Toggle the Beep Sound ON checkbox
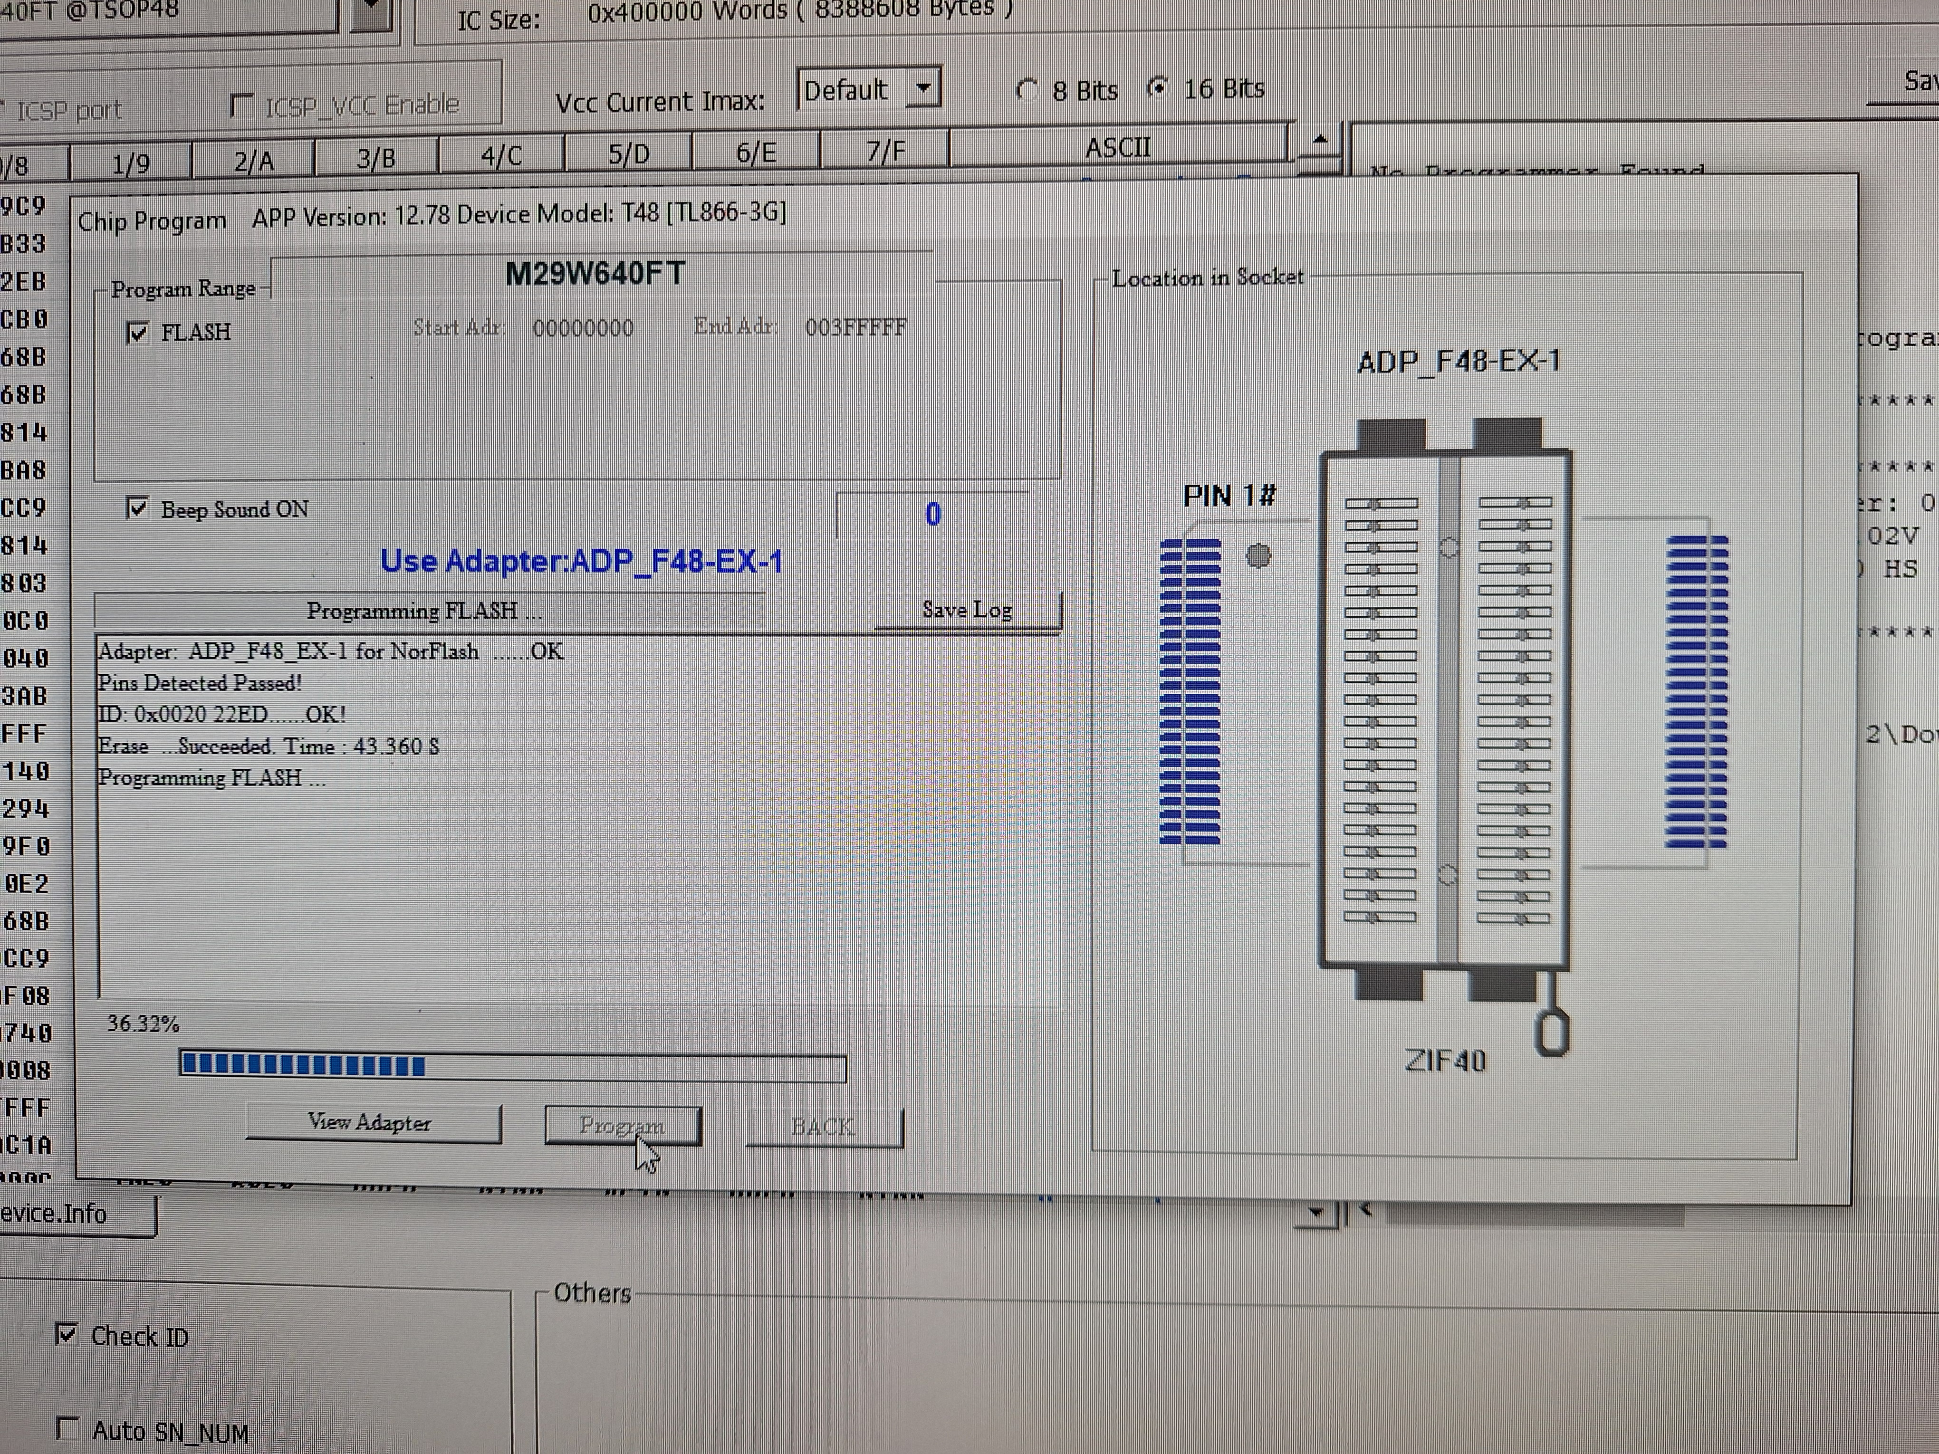 [138, 508]
